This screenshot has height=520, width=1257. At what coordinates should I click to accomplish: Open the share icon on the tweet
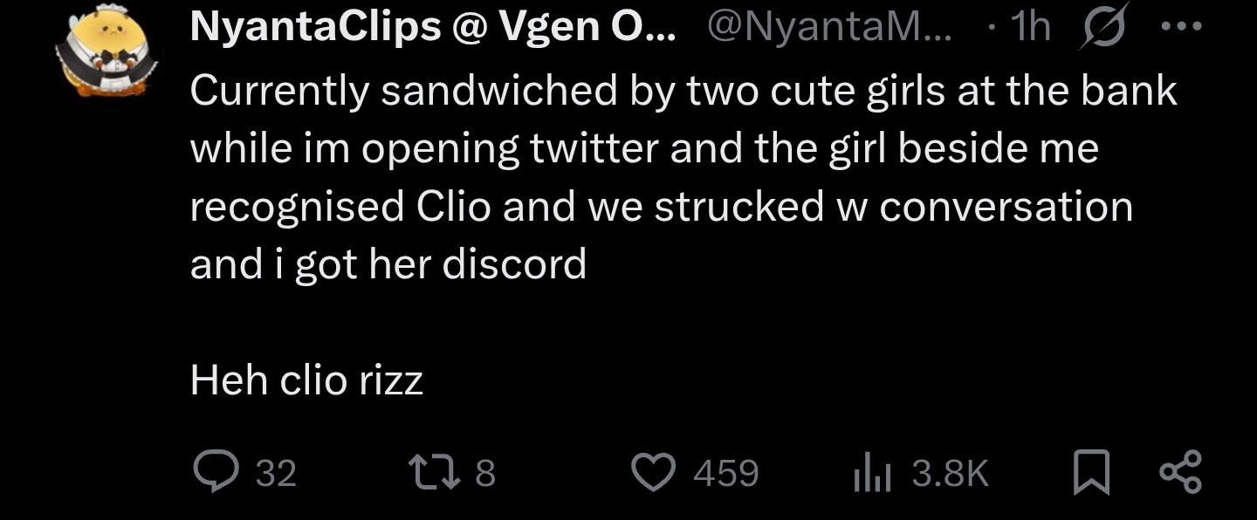(x=1181, y=472)
